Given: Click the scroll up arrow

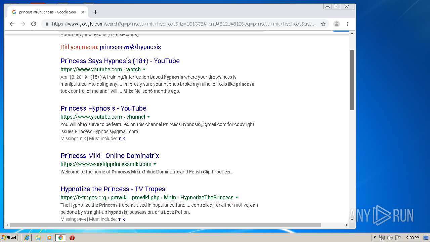Looking at the screenshot, I should (x=352, y=33).
